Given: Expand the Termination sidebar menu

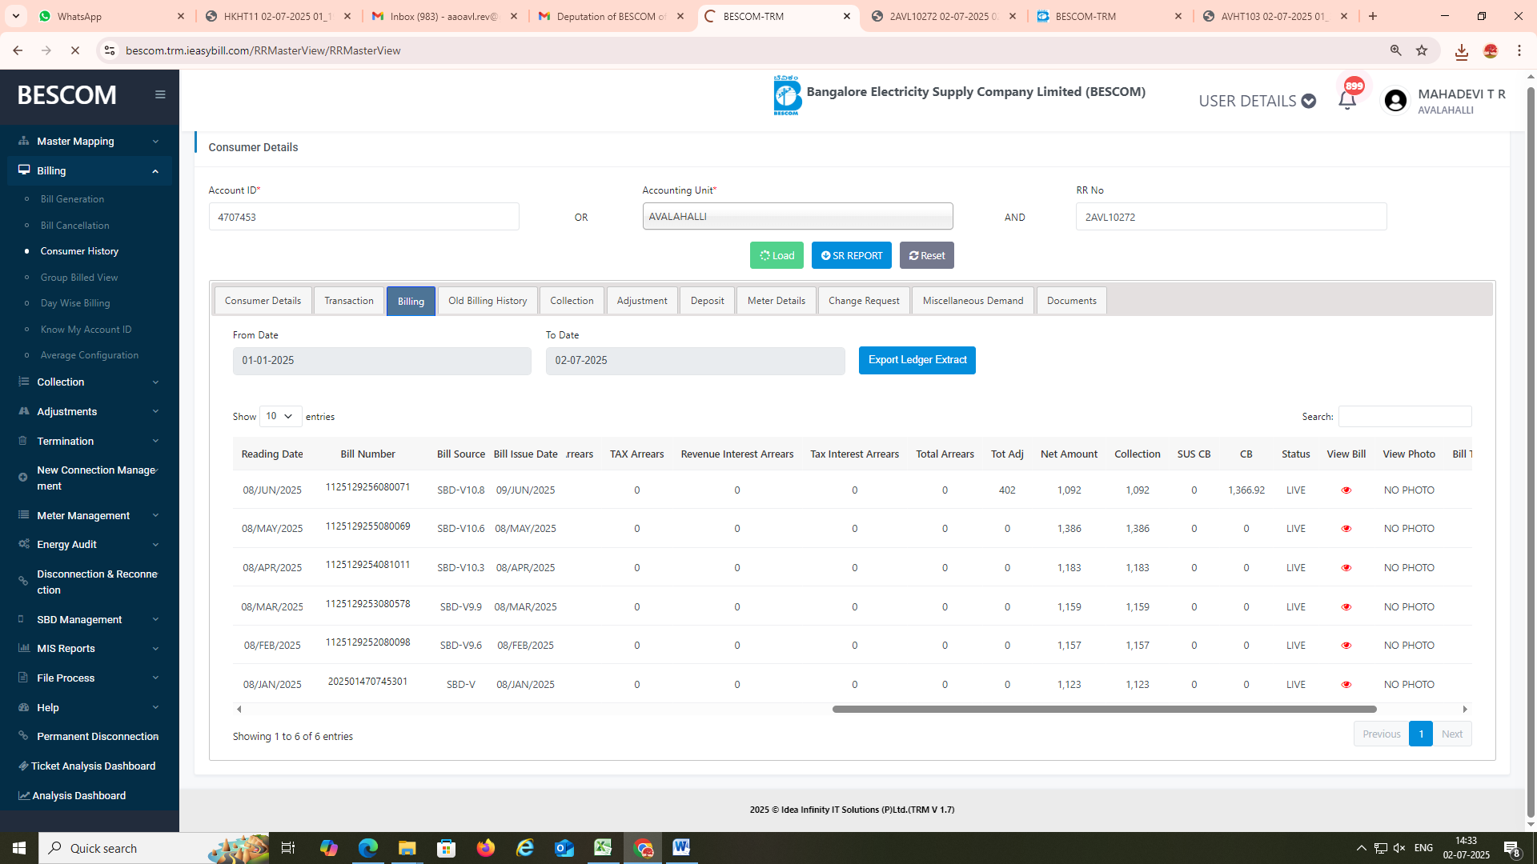Looking at the screenshot, I should pos(90,442).
